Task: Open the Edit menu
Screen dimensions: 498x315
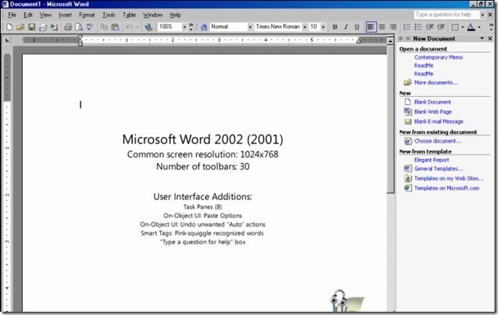Action: 28,15
